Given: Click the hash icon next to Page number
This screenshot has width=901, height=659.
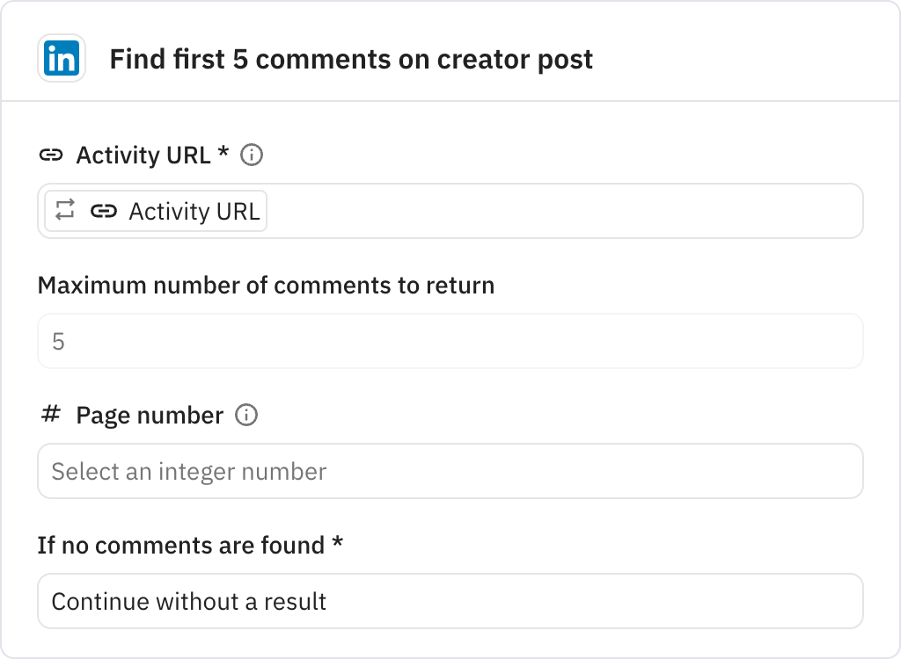Looking at the screenshot, I should (53, 415).
